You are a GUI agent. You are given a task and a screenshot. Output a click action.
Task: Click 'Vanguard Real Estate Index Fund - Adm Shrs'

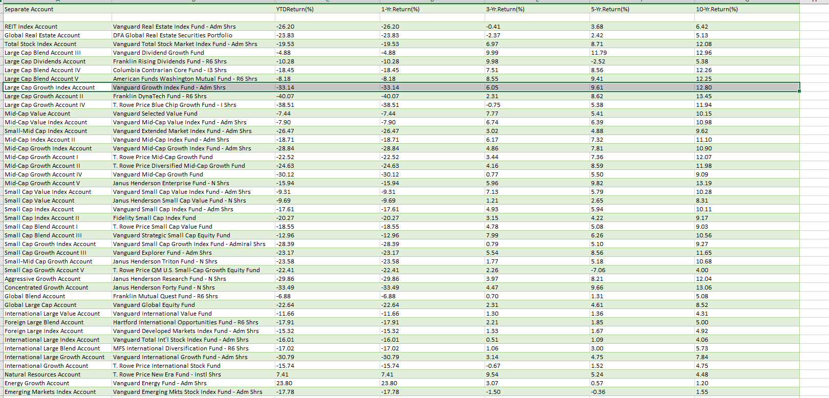193,27
